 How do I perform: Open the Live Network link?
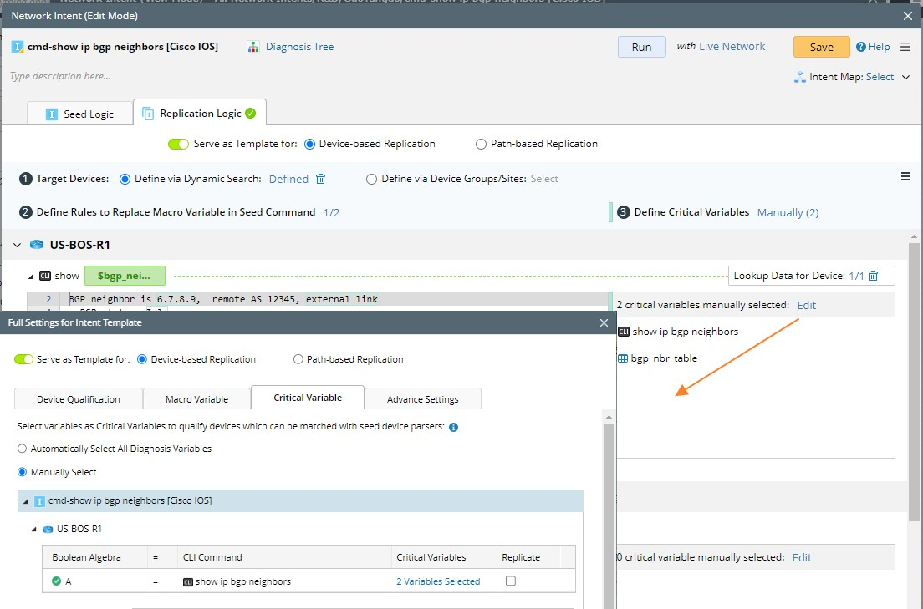pos(732,47)
